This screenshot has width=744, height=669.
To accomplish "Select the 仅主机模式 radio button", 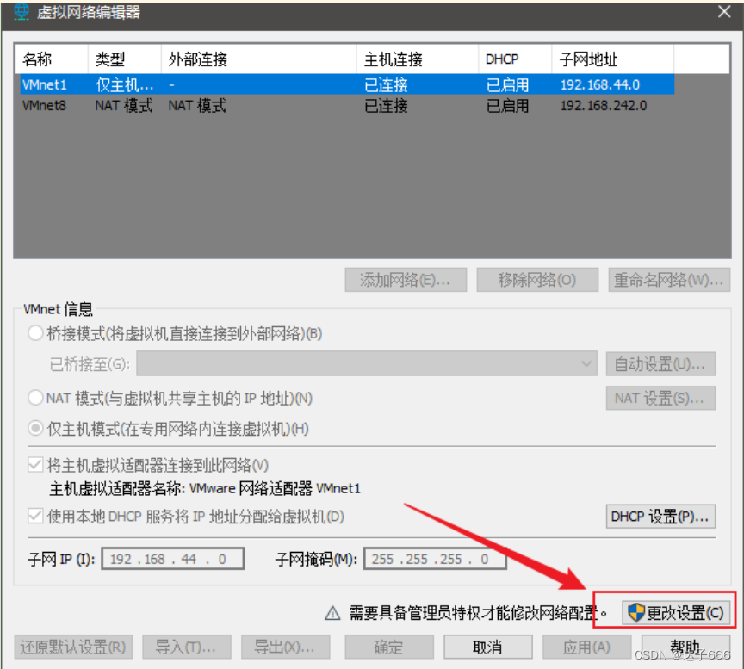I will 35,429.
